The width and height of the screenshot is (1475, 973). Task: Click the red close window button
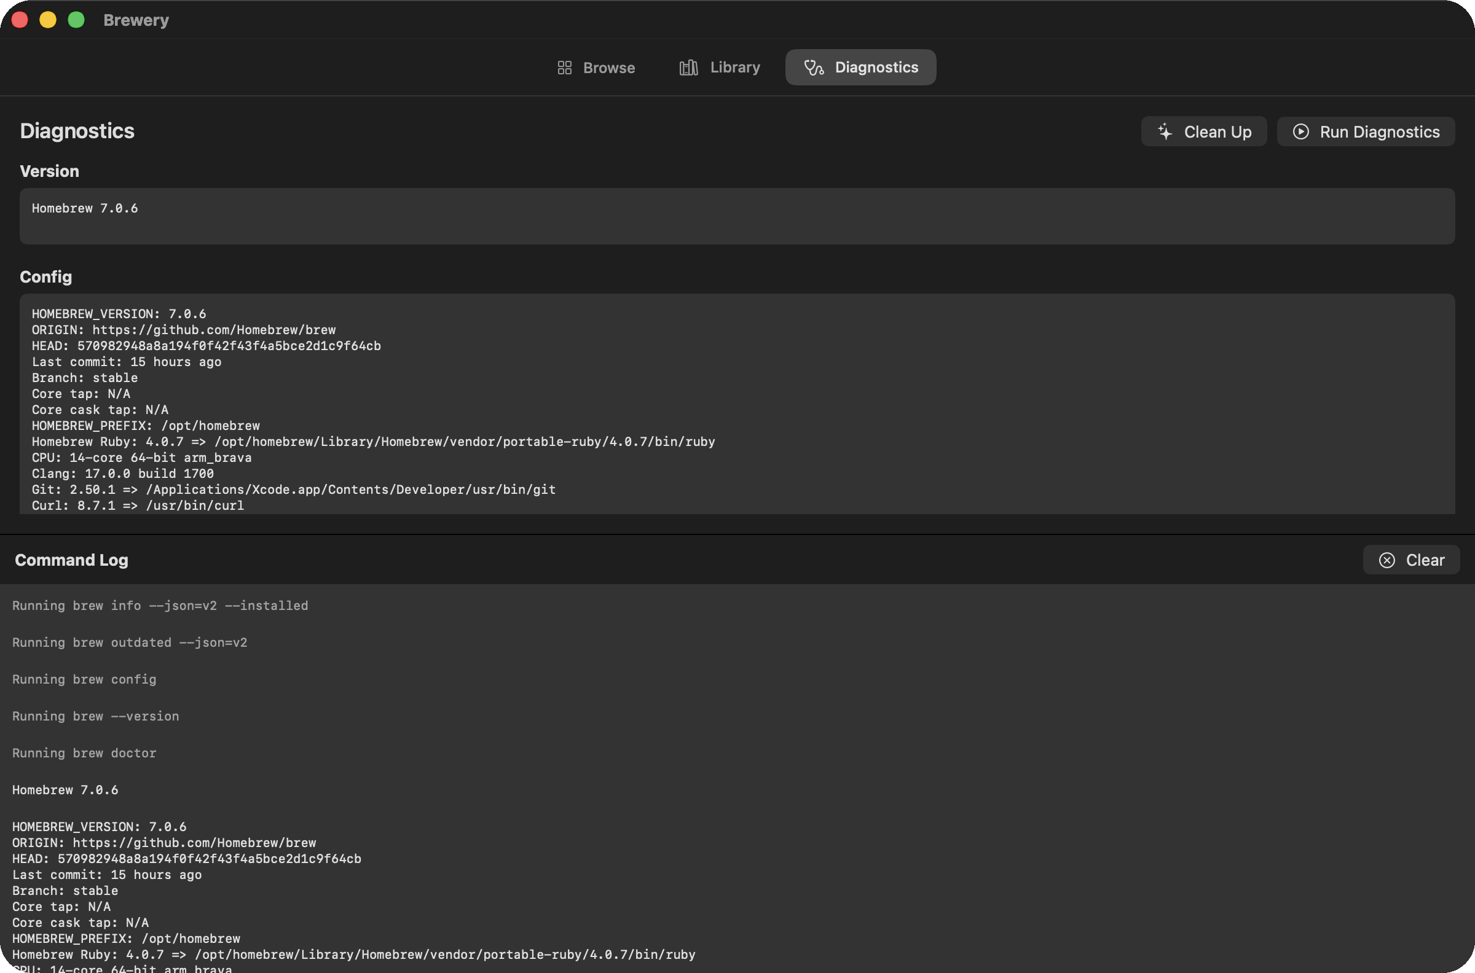coord(20,20)
